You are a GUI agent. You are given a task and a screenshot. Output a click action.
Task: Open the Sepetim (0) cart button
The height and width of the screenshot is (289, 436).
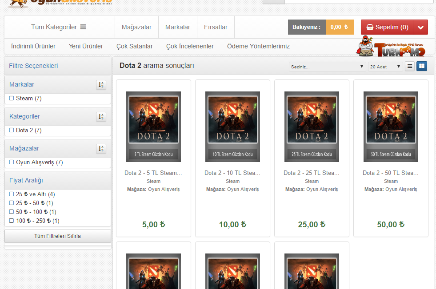(x=388, y=27)
